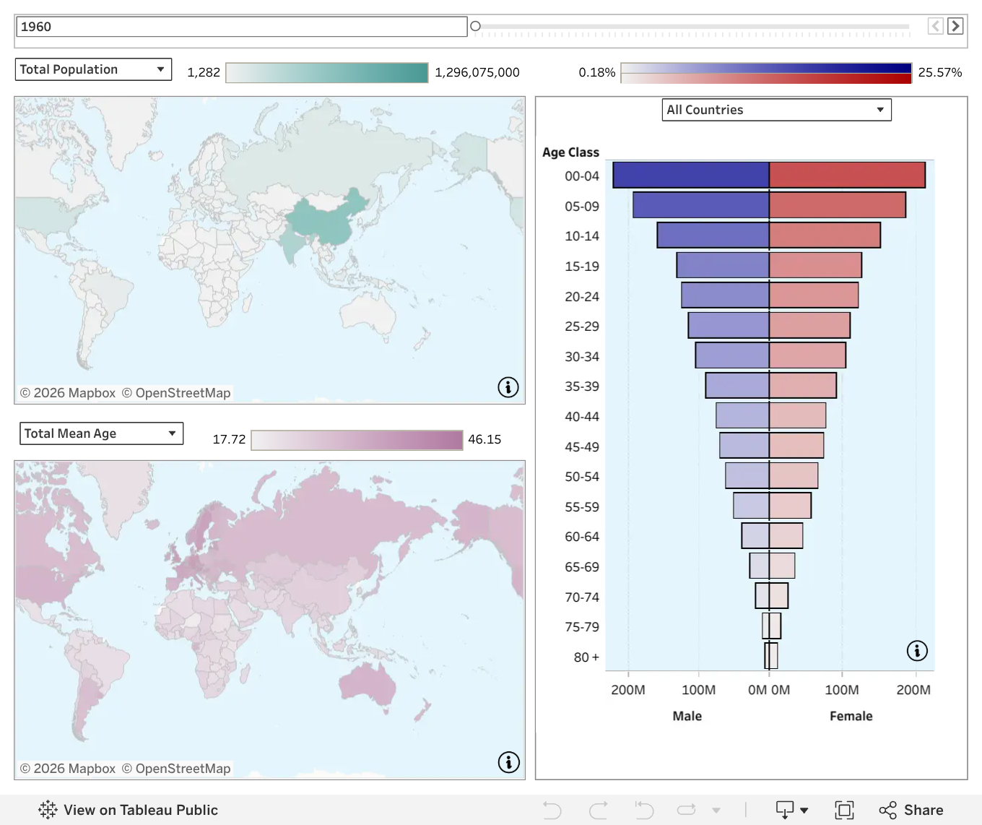
Task: Click the Share icon
Action: coord(887,810)
